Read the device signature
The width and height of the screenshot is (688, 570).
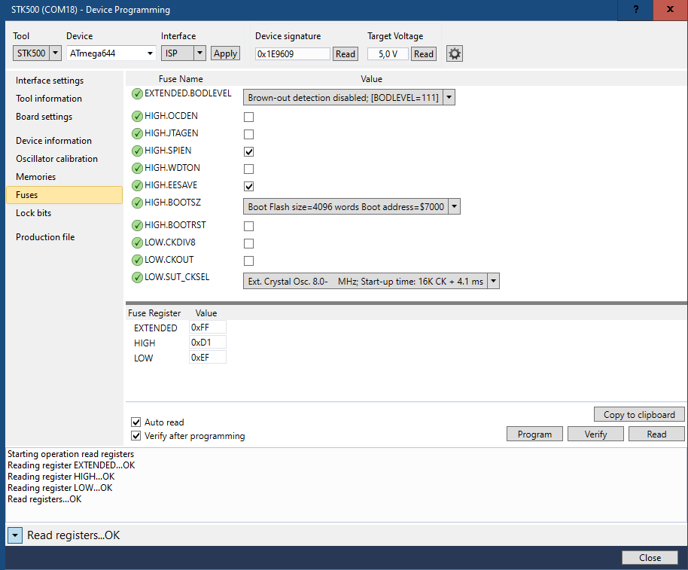(x=346, y=54)
